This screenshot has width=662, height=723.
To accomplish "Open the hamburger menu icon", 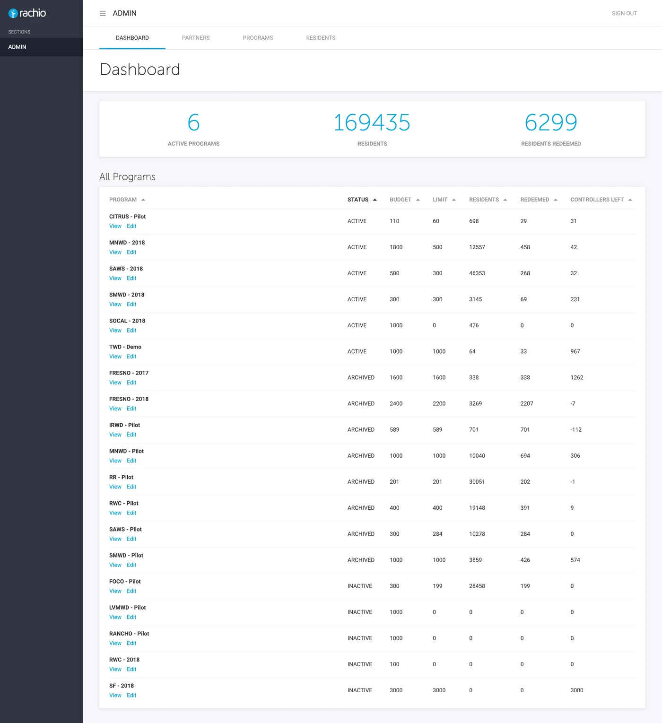I will pos(103,13).
